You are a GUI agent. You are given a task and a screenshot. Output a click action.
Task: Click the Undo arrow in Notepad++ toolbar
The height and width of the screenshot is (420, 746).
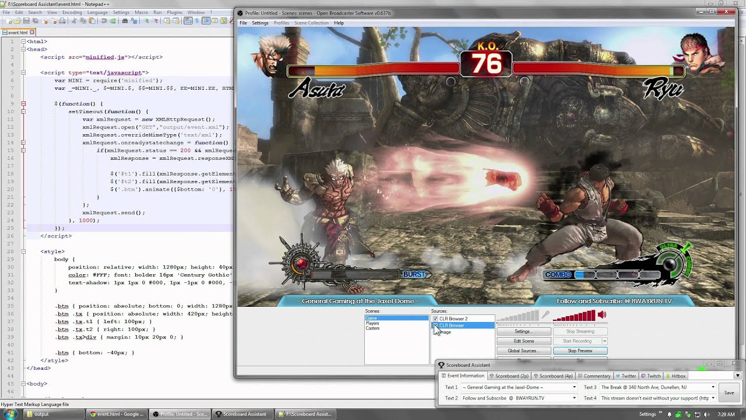(104, 21)
